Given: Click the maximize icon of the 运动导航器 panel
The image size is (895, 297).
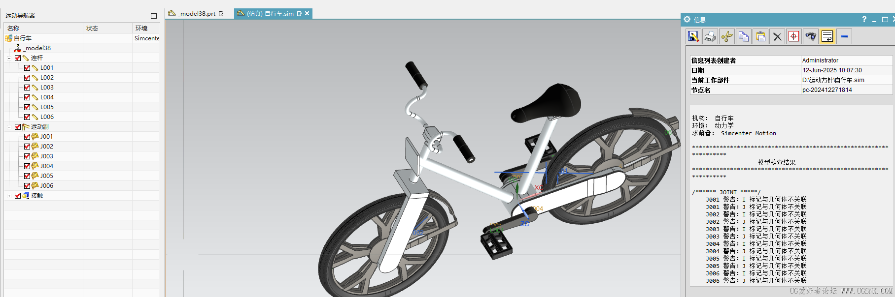Looking at the screenshot, I should [x=154, y=16].
